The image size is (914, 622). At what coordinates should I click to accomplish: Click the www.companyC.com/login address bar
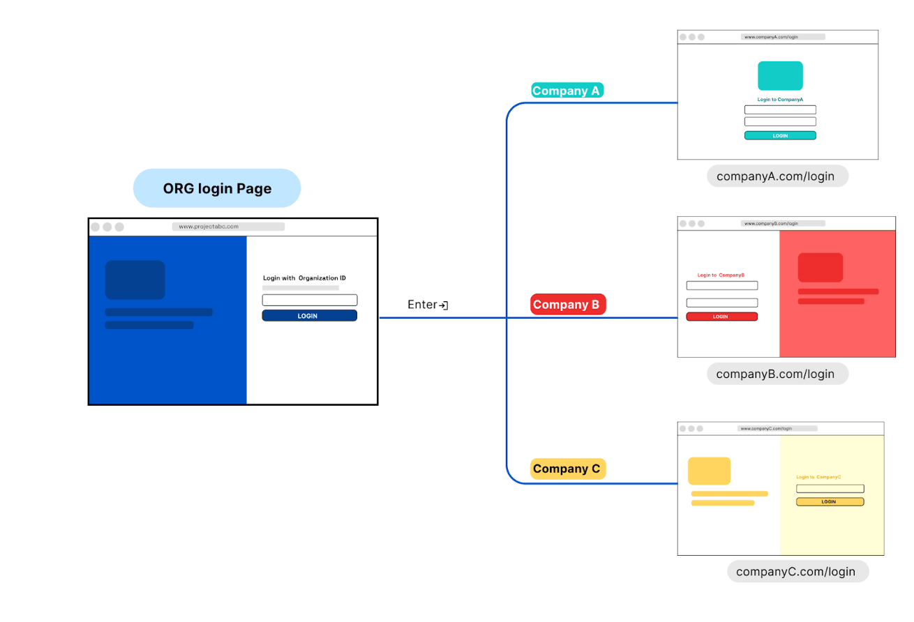click(x=777, y=428)
